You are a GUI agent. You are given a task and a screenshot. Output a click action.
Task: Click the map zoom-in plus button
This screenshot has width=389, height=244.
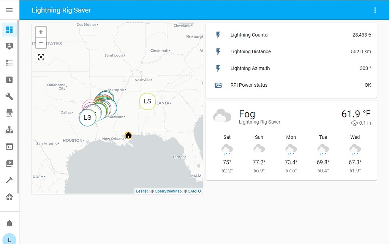pos(41,32)
